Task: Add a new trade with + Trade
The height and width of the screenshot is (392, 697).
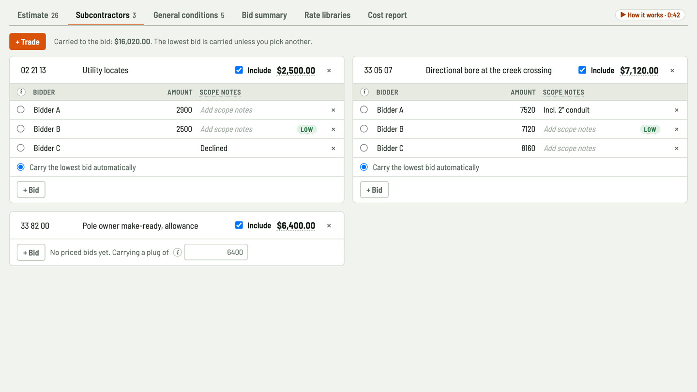Action: pyautogui.click(x=28, y=42)
